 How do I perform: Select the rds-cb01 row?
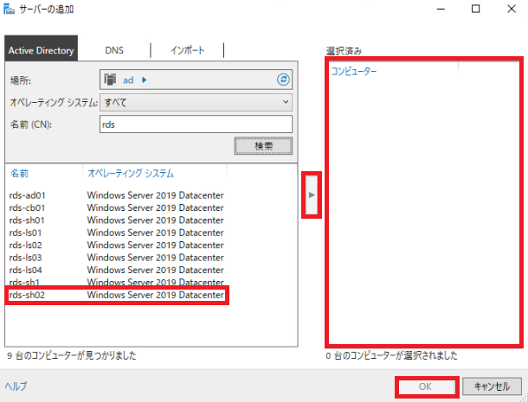(117, 207)
